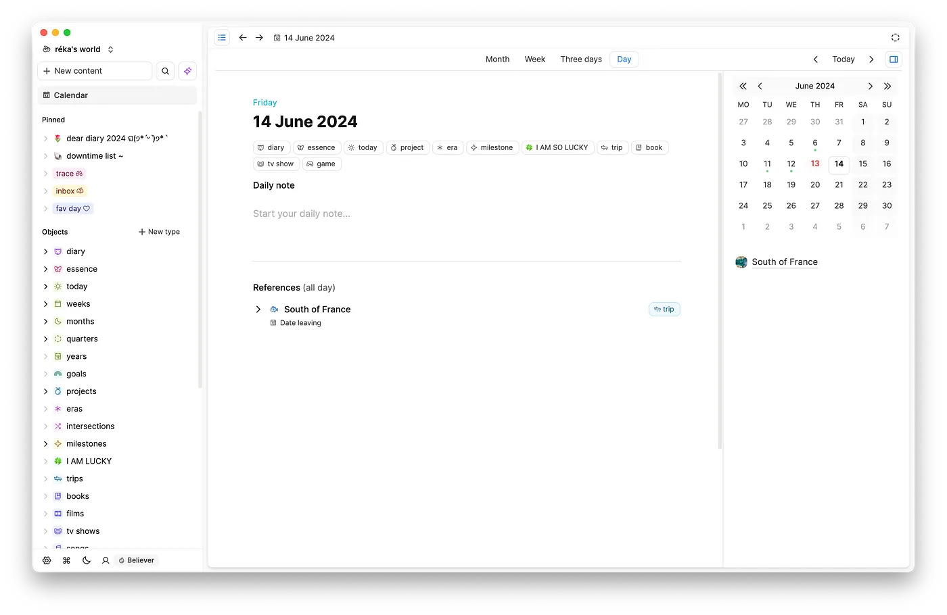Toggle the left sidebar list icon
Image resolution: width=947 pixels, height=615 pixels.
[x=222, y=38]
